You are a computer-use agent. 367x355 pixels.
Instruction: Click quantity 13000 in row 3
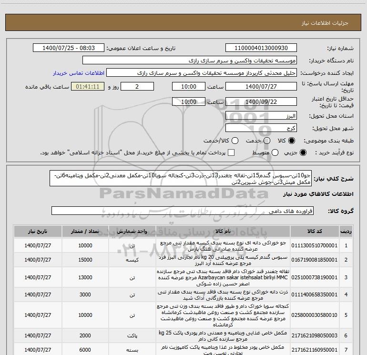pos(85,277)
